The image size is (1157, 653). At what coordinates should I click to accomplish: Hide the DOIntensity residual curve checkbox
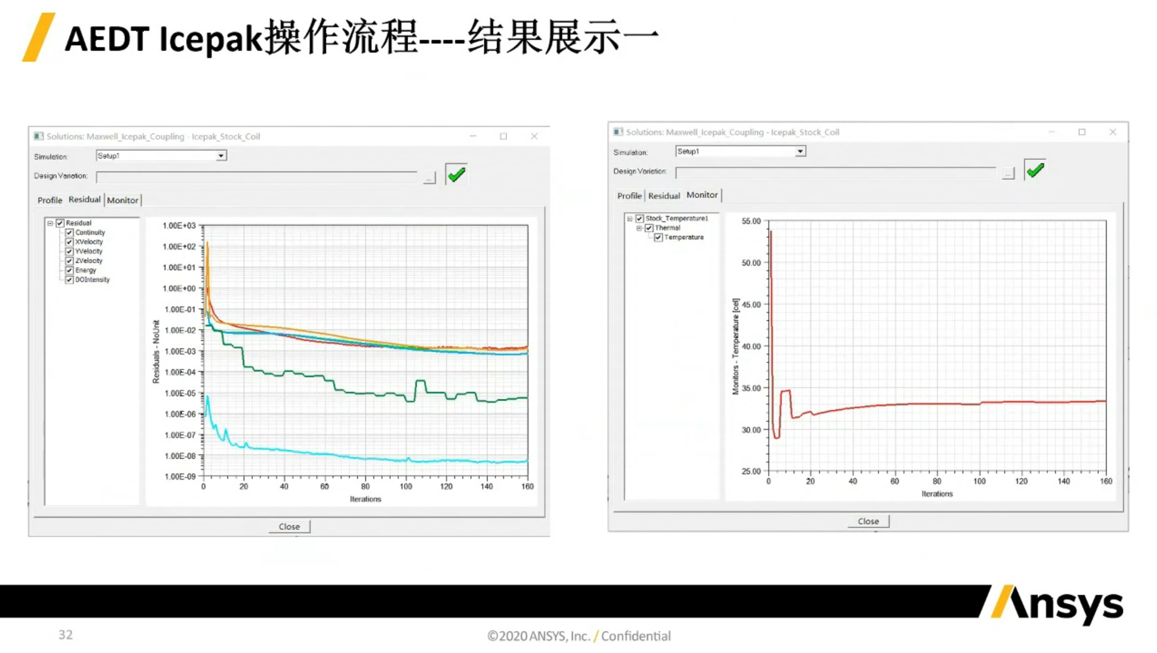tap(70, 280)
